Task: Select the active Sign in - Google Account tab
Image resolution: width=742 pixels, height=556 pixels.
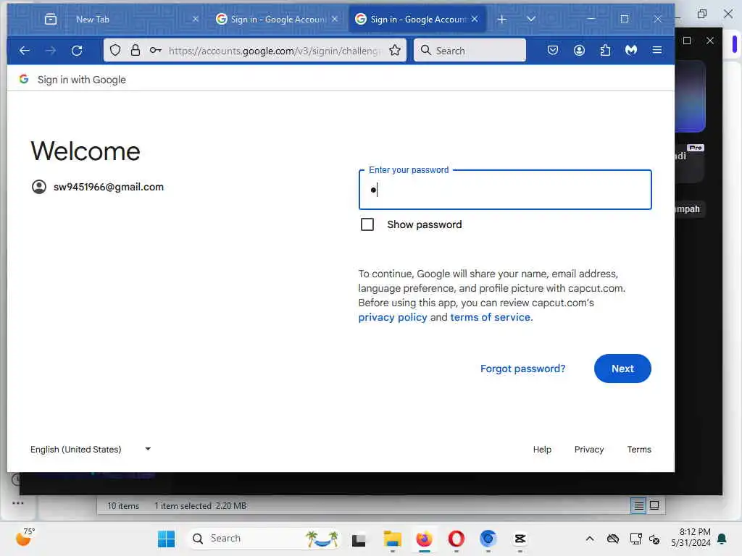Action: pyautogui.click(x=417, y=19)
